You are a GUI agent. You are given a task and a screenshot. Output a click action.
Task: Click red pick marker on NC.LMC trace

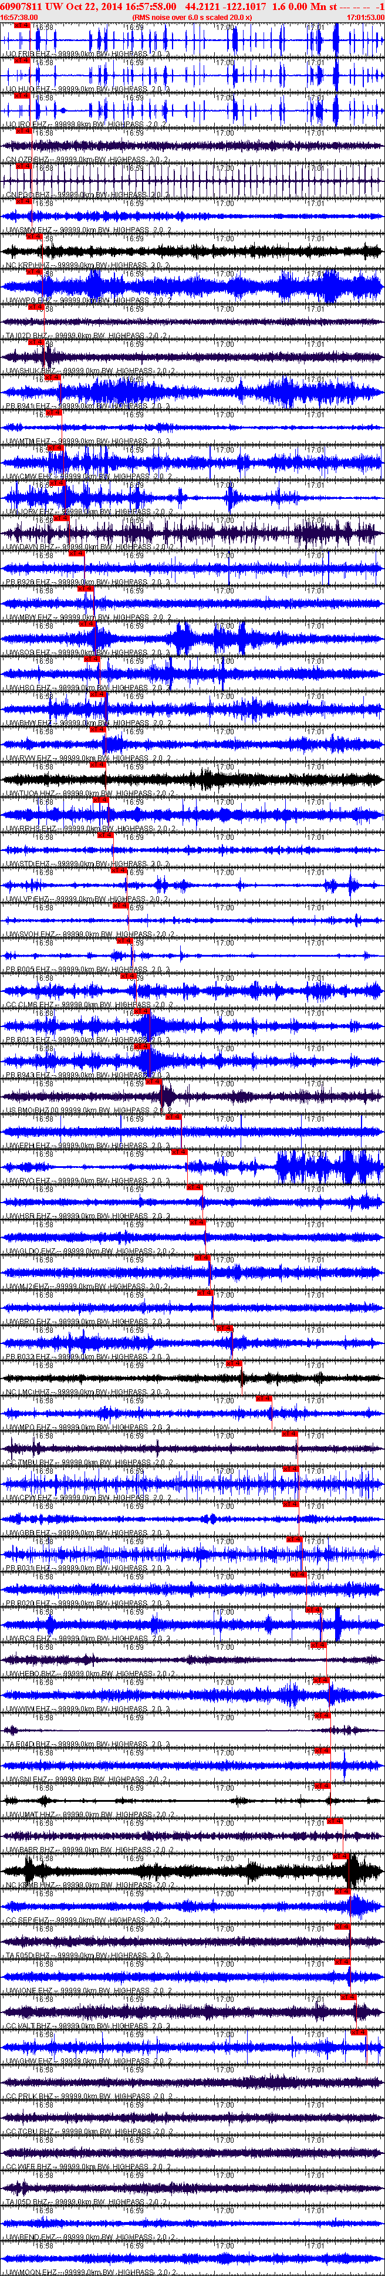point(234,1363)
